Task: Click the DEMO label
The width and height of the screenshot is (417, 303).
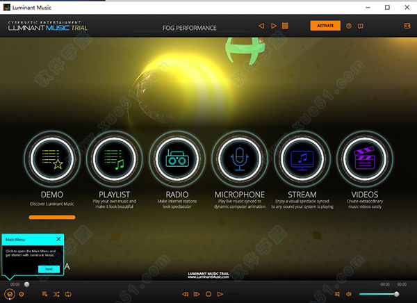Action: 52,195
